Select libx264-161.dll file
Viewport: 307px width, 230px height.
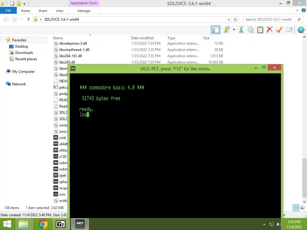70,56
